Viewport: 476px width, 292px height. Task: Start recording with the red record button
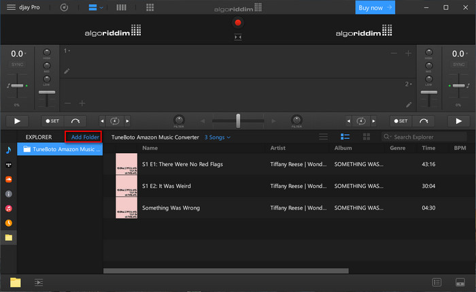pyautogui.click(x=238, y=22)
